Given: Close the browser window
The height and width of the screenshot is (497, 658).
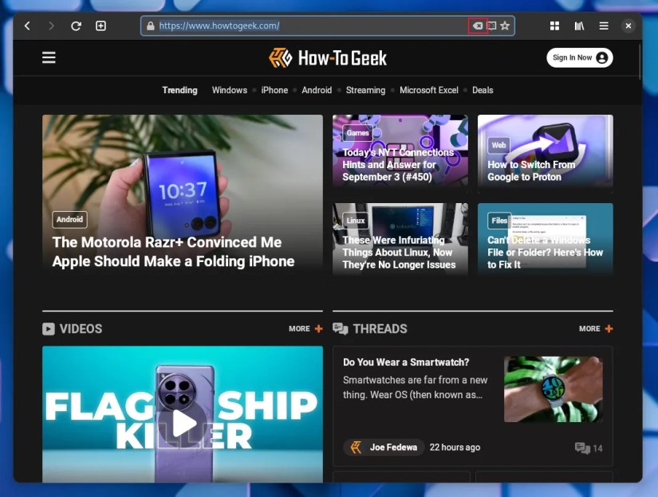Looking at the screenshot, I should click(x=628, y=26).
